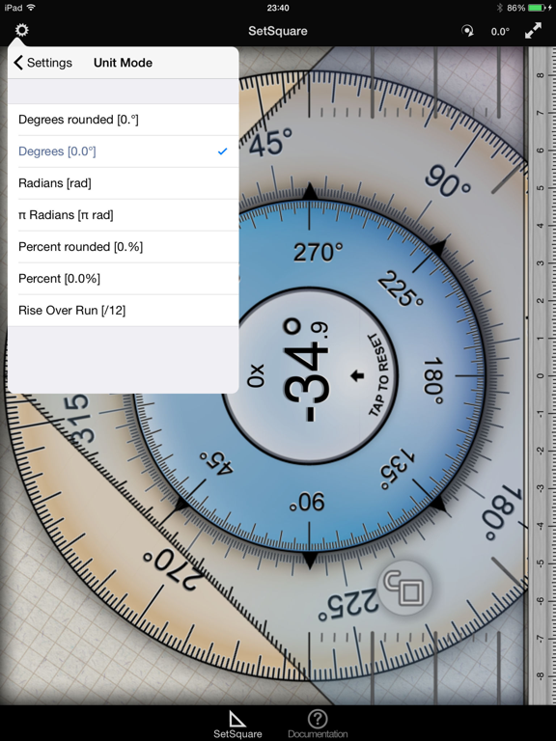Screen dimensions: 556x741
Task: Choose Radians [rad] unit mode
Action: [124, 183]
